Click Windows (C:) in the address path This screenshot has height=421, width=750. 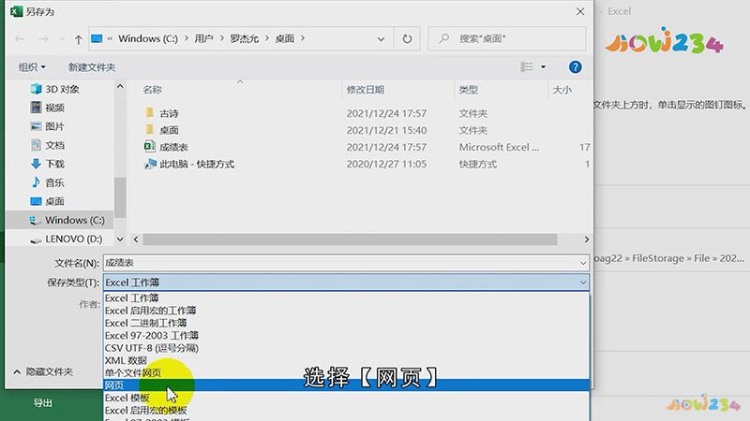(148, 38)
